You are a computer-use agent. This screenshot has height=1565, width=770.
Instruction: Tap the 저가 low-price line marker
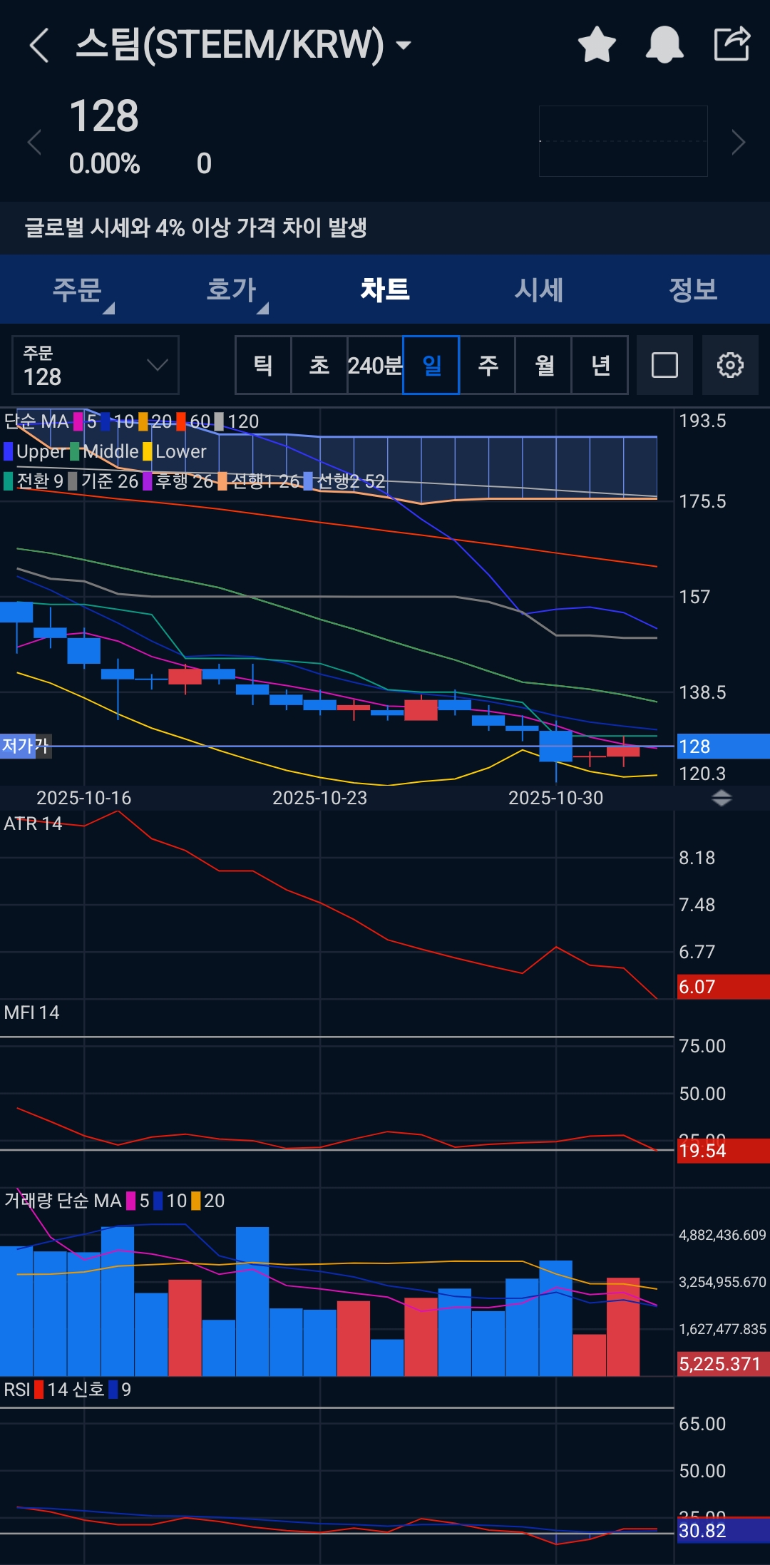[x=26, y=746]
